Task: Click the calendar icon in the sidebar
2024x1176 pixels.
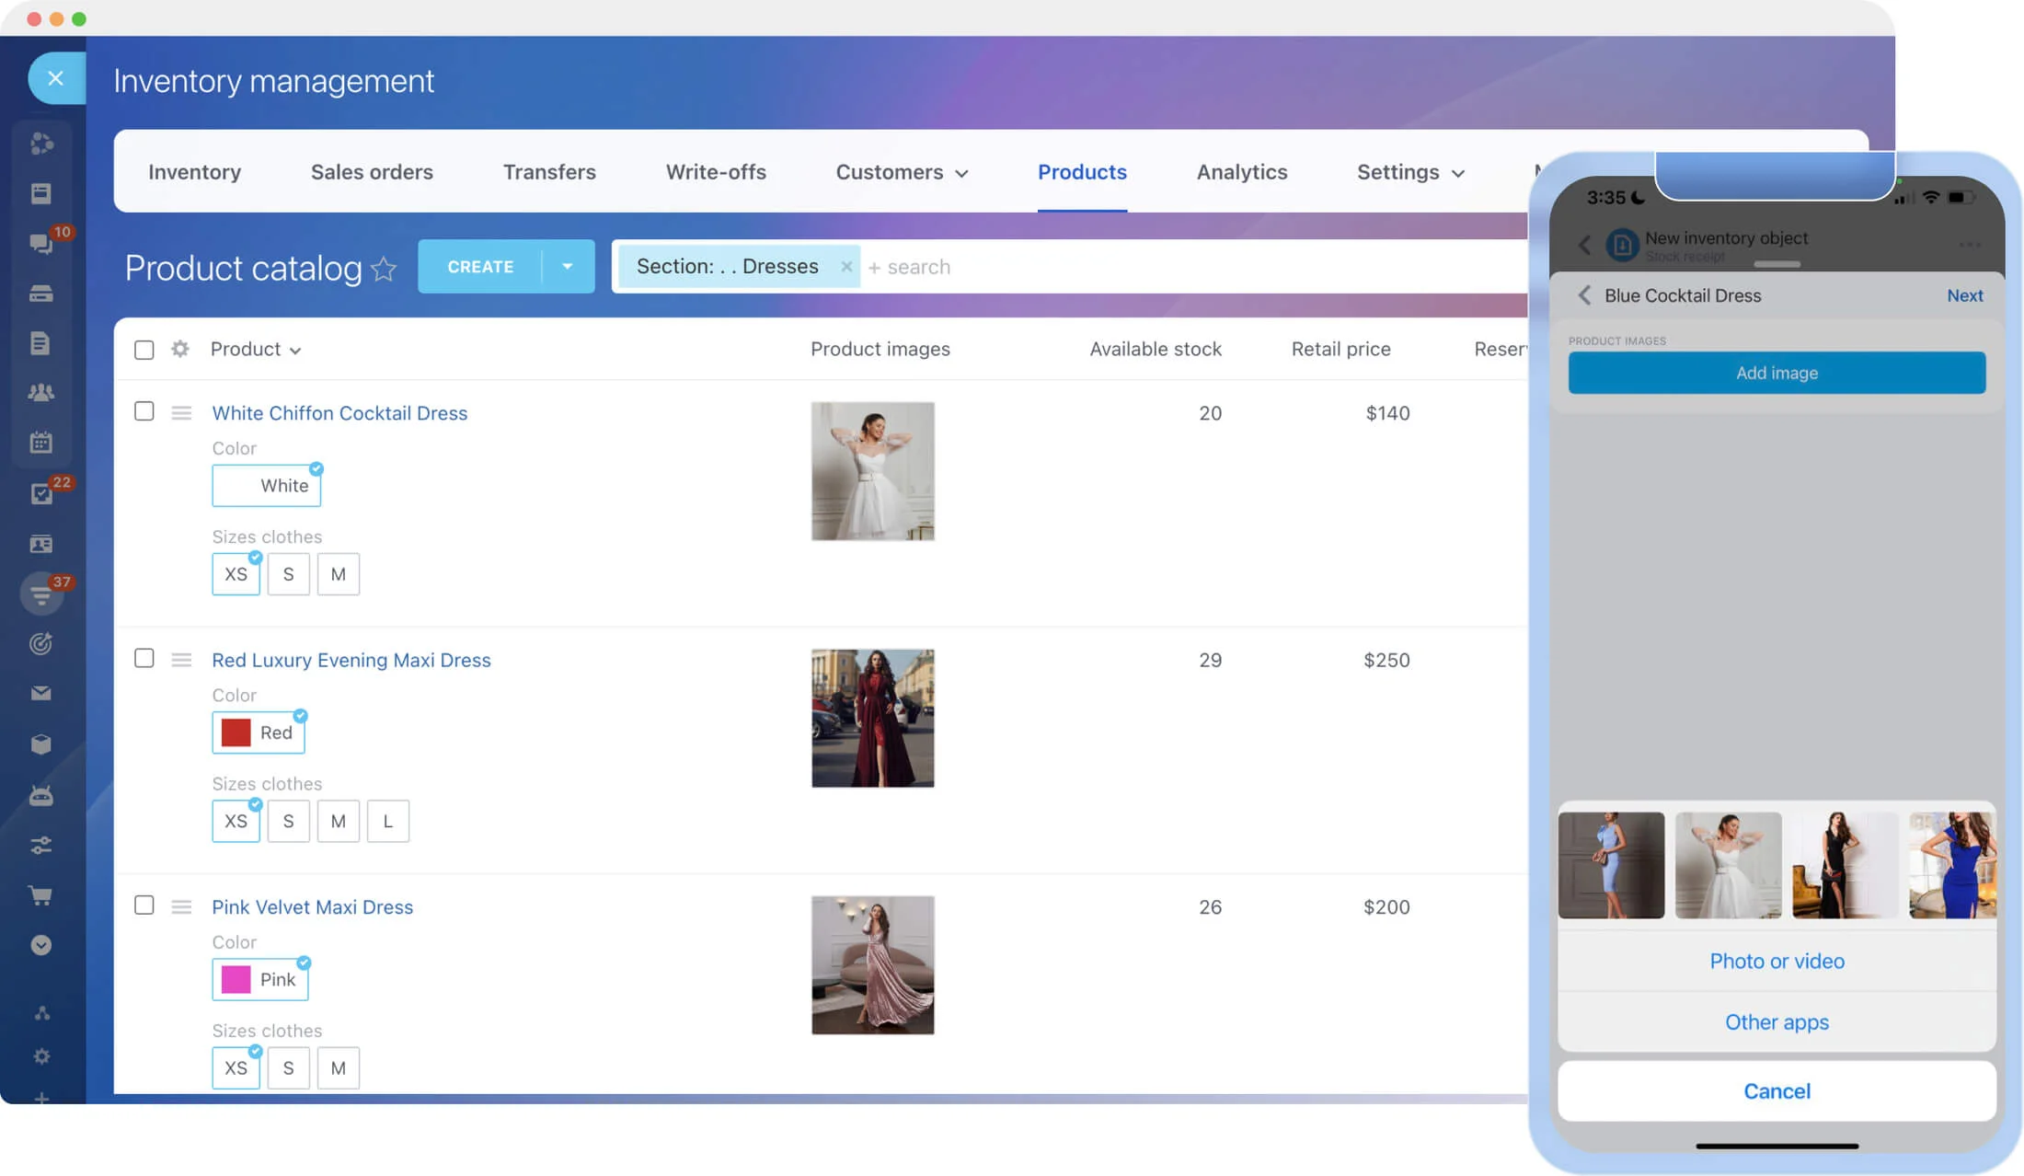Action: point(41,442)
